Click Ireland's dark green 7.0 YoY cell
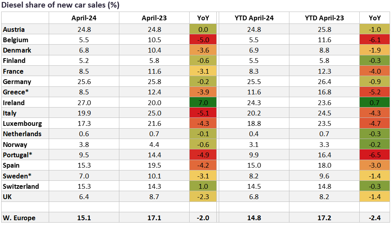392x225 pixels. (x=203, y=102)
